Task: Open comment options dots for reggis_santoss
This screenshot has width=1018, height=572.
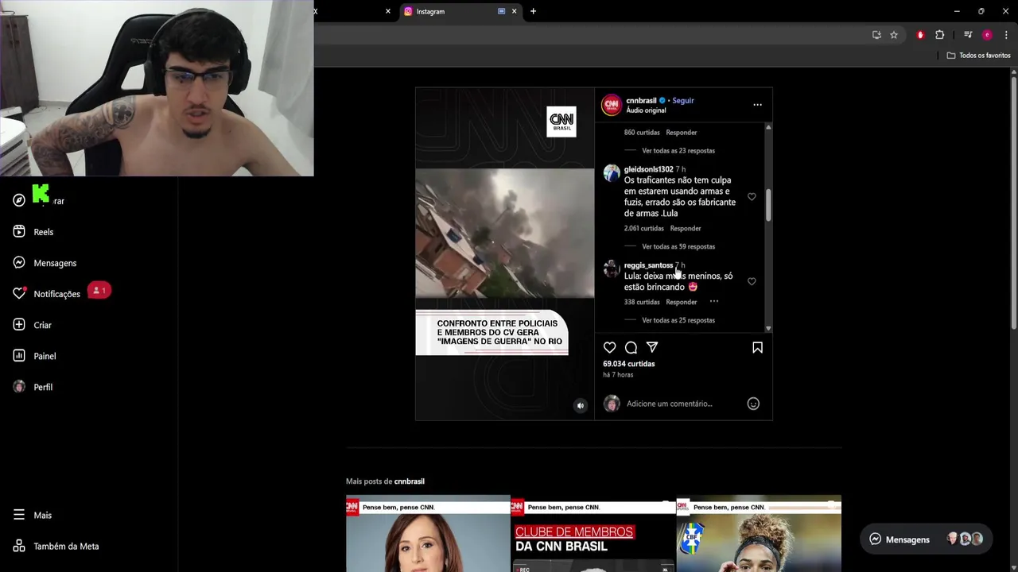Action: click(714, 302)
